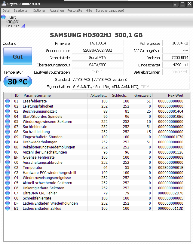Click the status orb for Laden/Entladen Zyklus
The height and width of the screenshot is (247, 196).
tap(8, 208)
